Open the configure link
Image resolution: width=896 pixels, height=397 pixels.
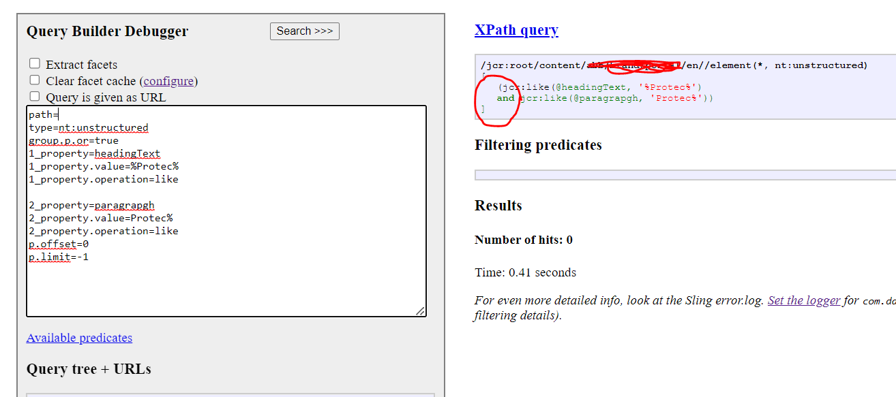click(x=168, y=80)
